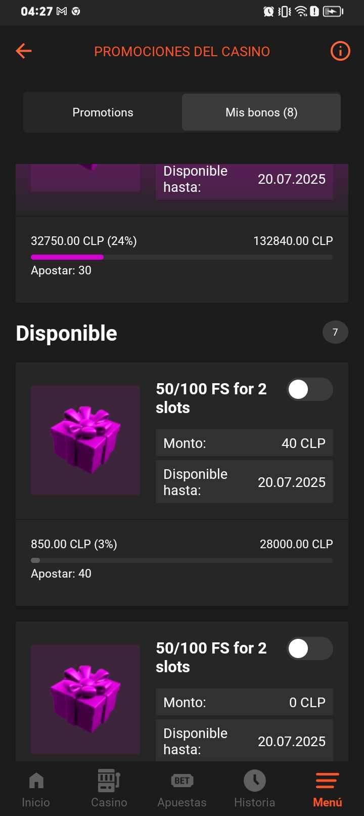Viewport: 364px width, 816px height.
Task: Tap the first 50/100 FS bonus title
Action: coord(211,398)
